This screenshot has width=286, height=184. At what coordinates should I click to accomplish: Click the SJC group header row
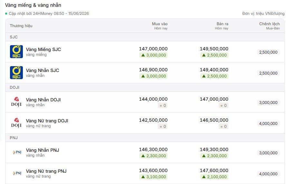[x=145, y=37]
